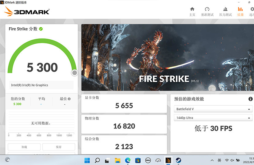Image resolution: width=254 pixels, height=165 pixels.
Task: Open the Dell app on the taskbar
Action: point(148,160)
